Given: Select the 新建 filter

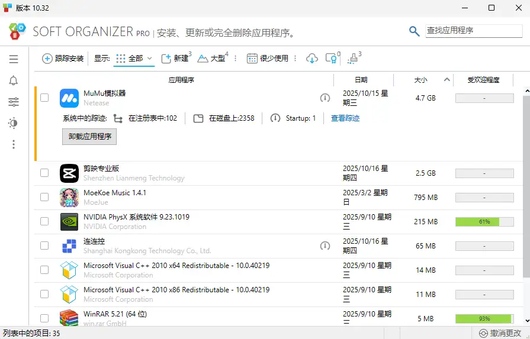Looking at the screenshot, I should click(176, 58).
